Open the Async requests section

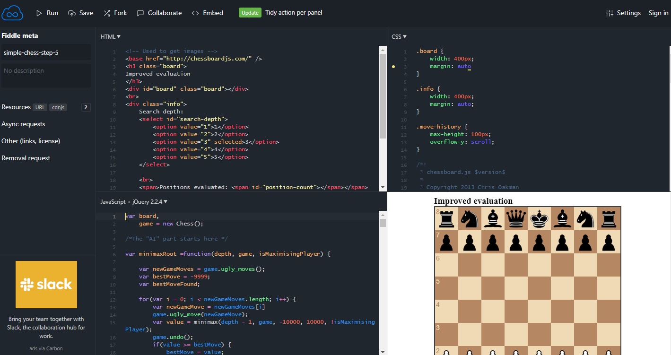click(23, 124)
